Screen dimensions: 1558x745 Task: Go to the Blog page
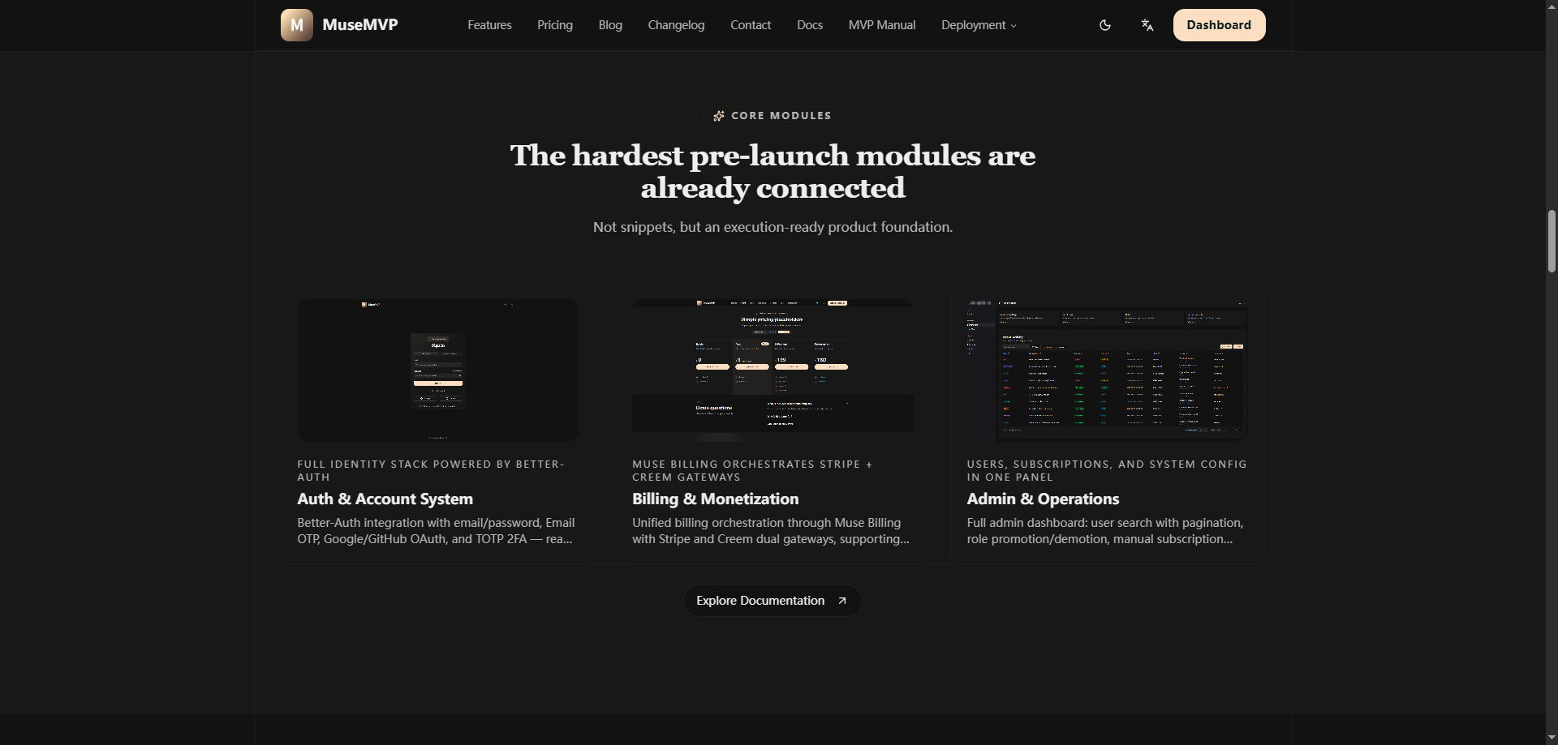tap(609, 25)
